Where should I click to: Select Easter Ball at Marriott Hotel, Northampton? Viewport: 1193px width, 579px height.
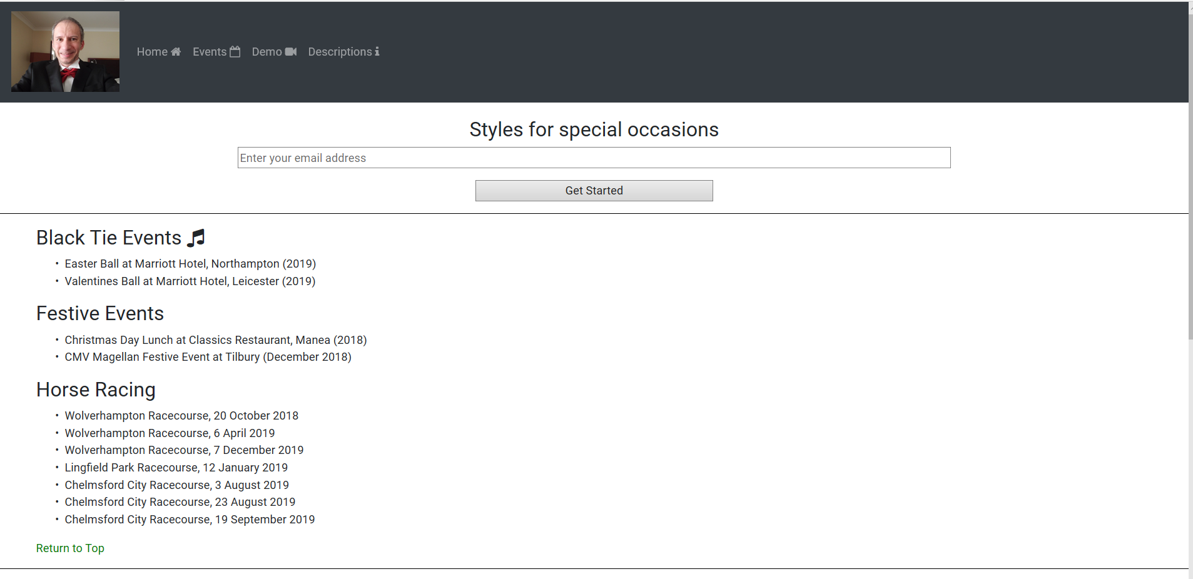[x=190, y=264]
